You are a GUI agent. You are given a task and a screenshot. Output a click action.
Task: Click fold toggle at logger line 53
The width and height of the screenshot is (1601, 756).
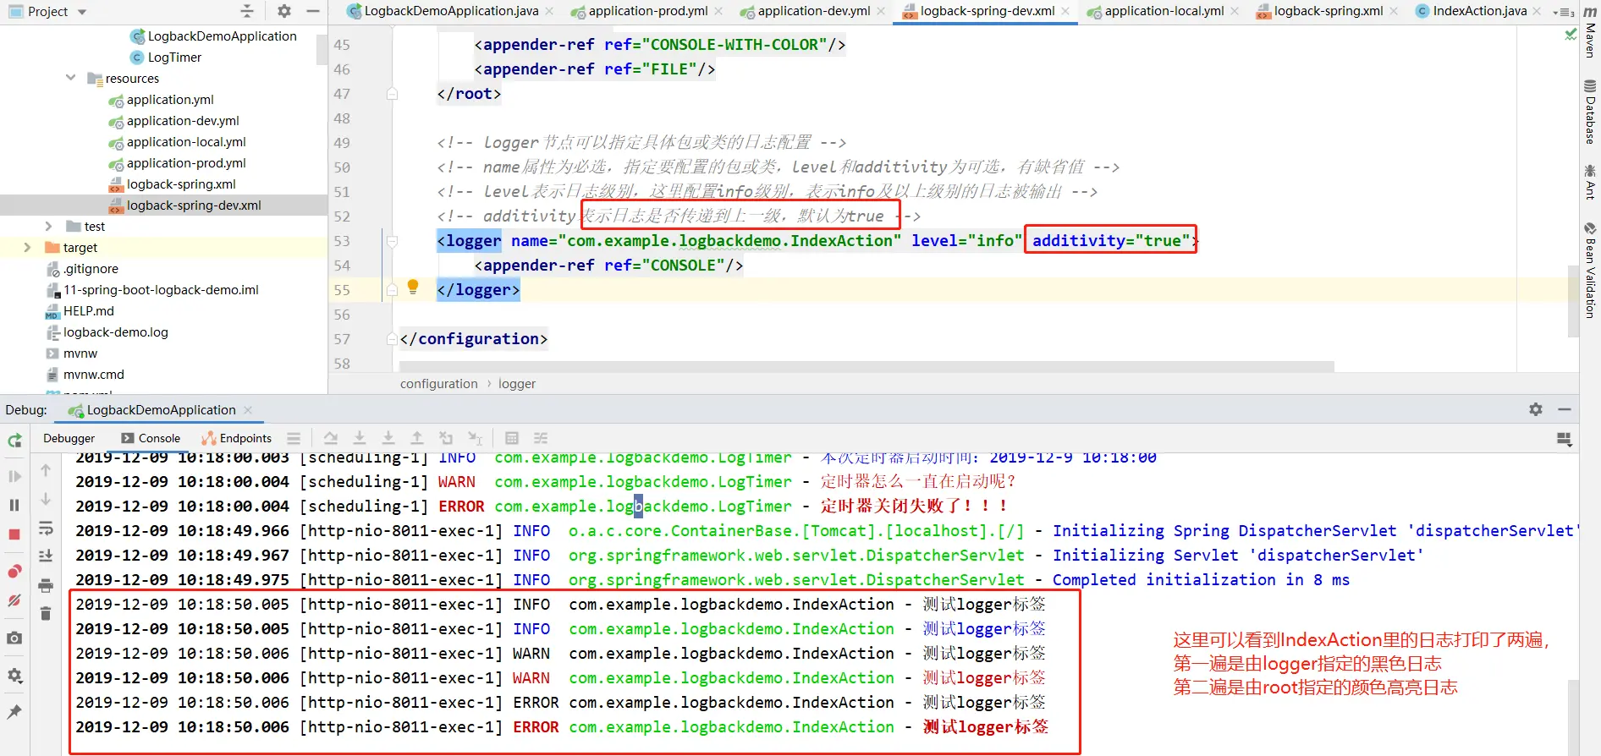393,241
